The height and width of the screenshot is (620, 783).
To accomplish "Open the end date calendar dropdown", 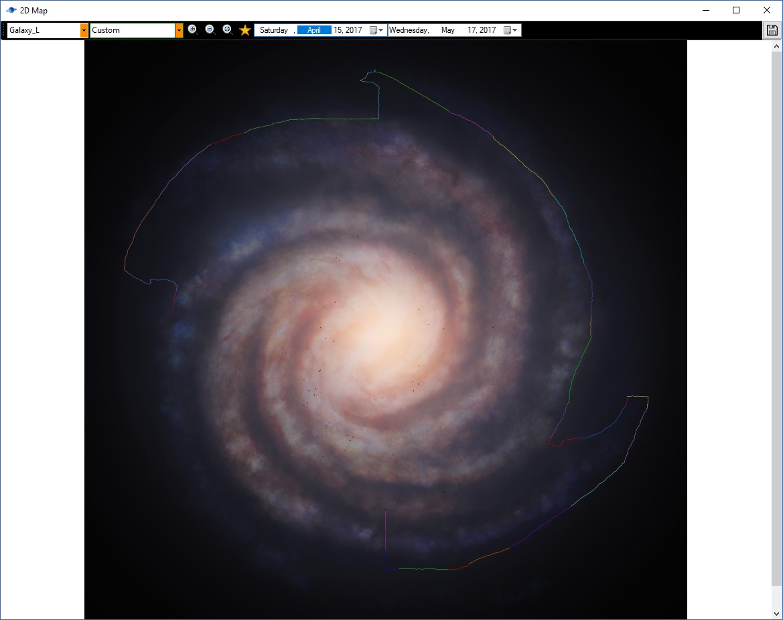I will point(510,30).
